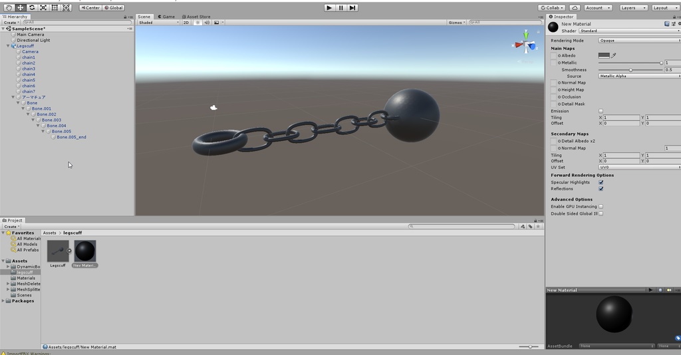Click the Hierarchy search field

click(x=77, y=23)
